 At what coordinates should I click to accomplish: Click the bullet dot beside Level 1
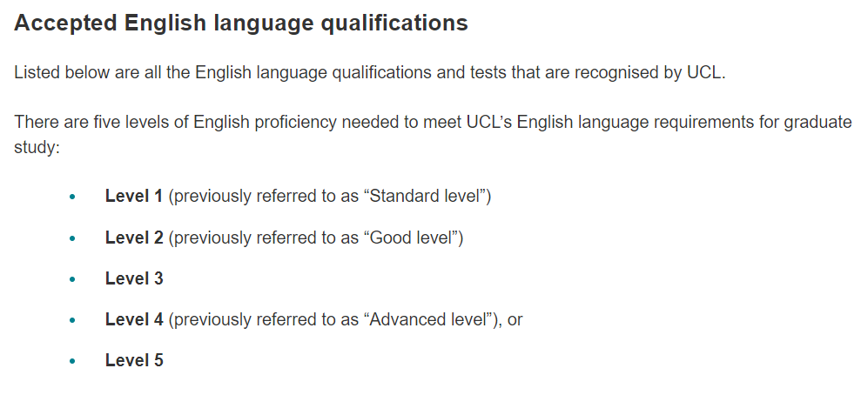click(72, 197)
